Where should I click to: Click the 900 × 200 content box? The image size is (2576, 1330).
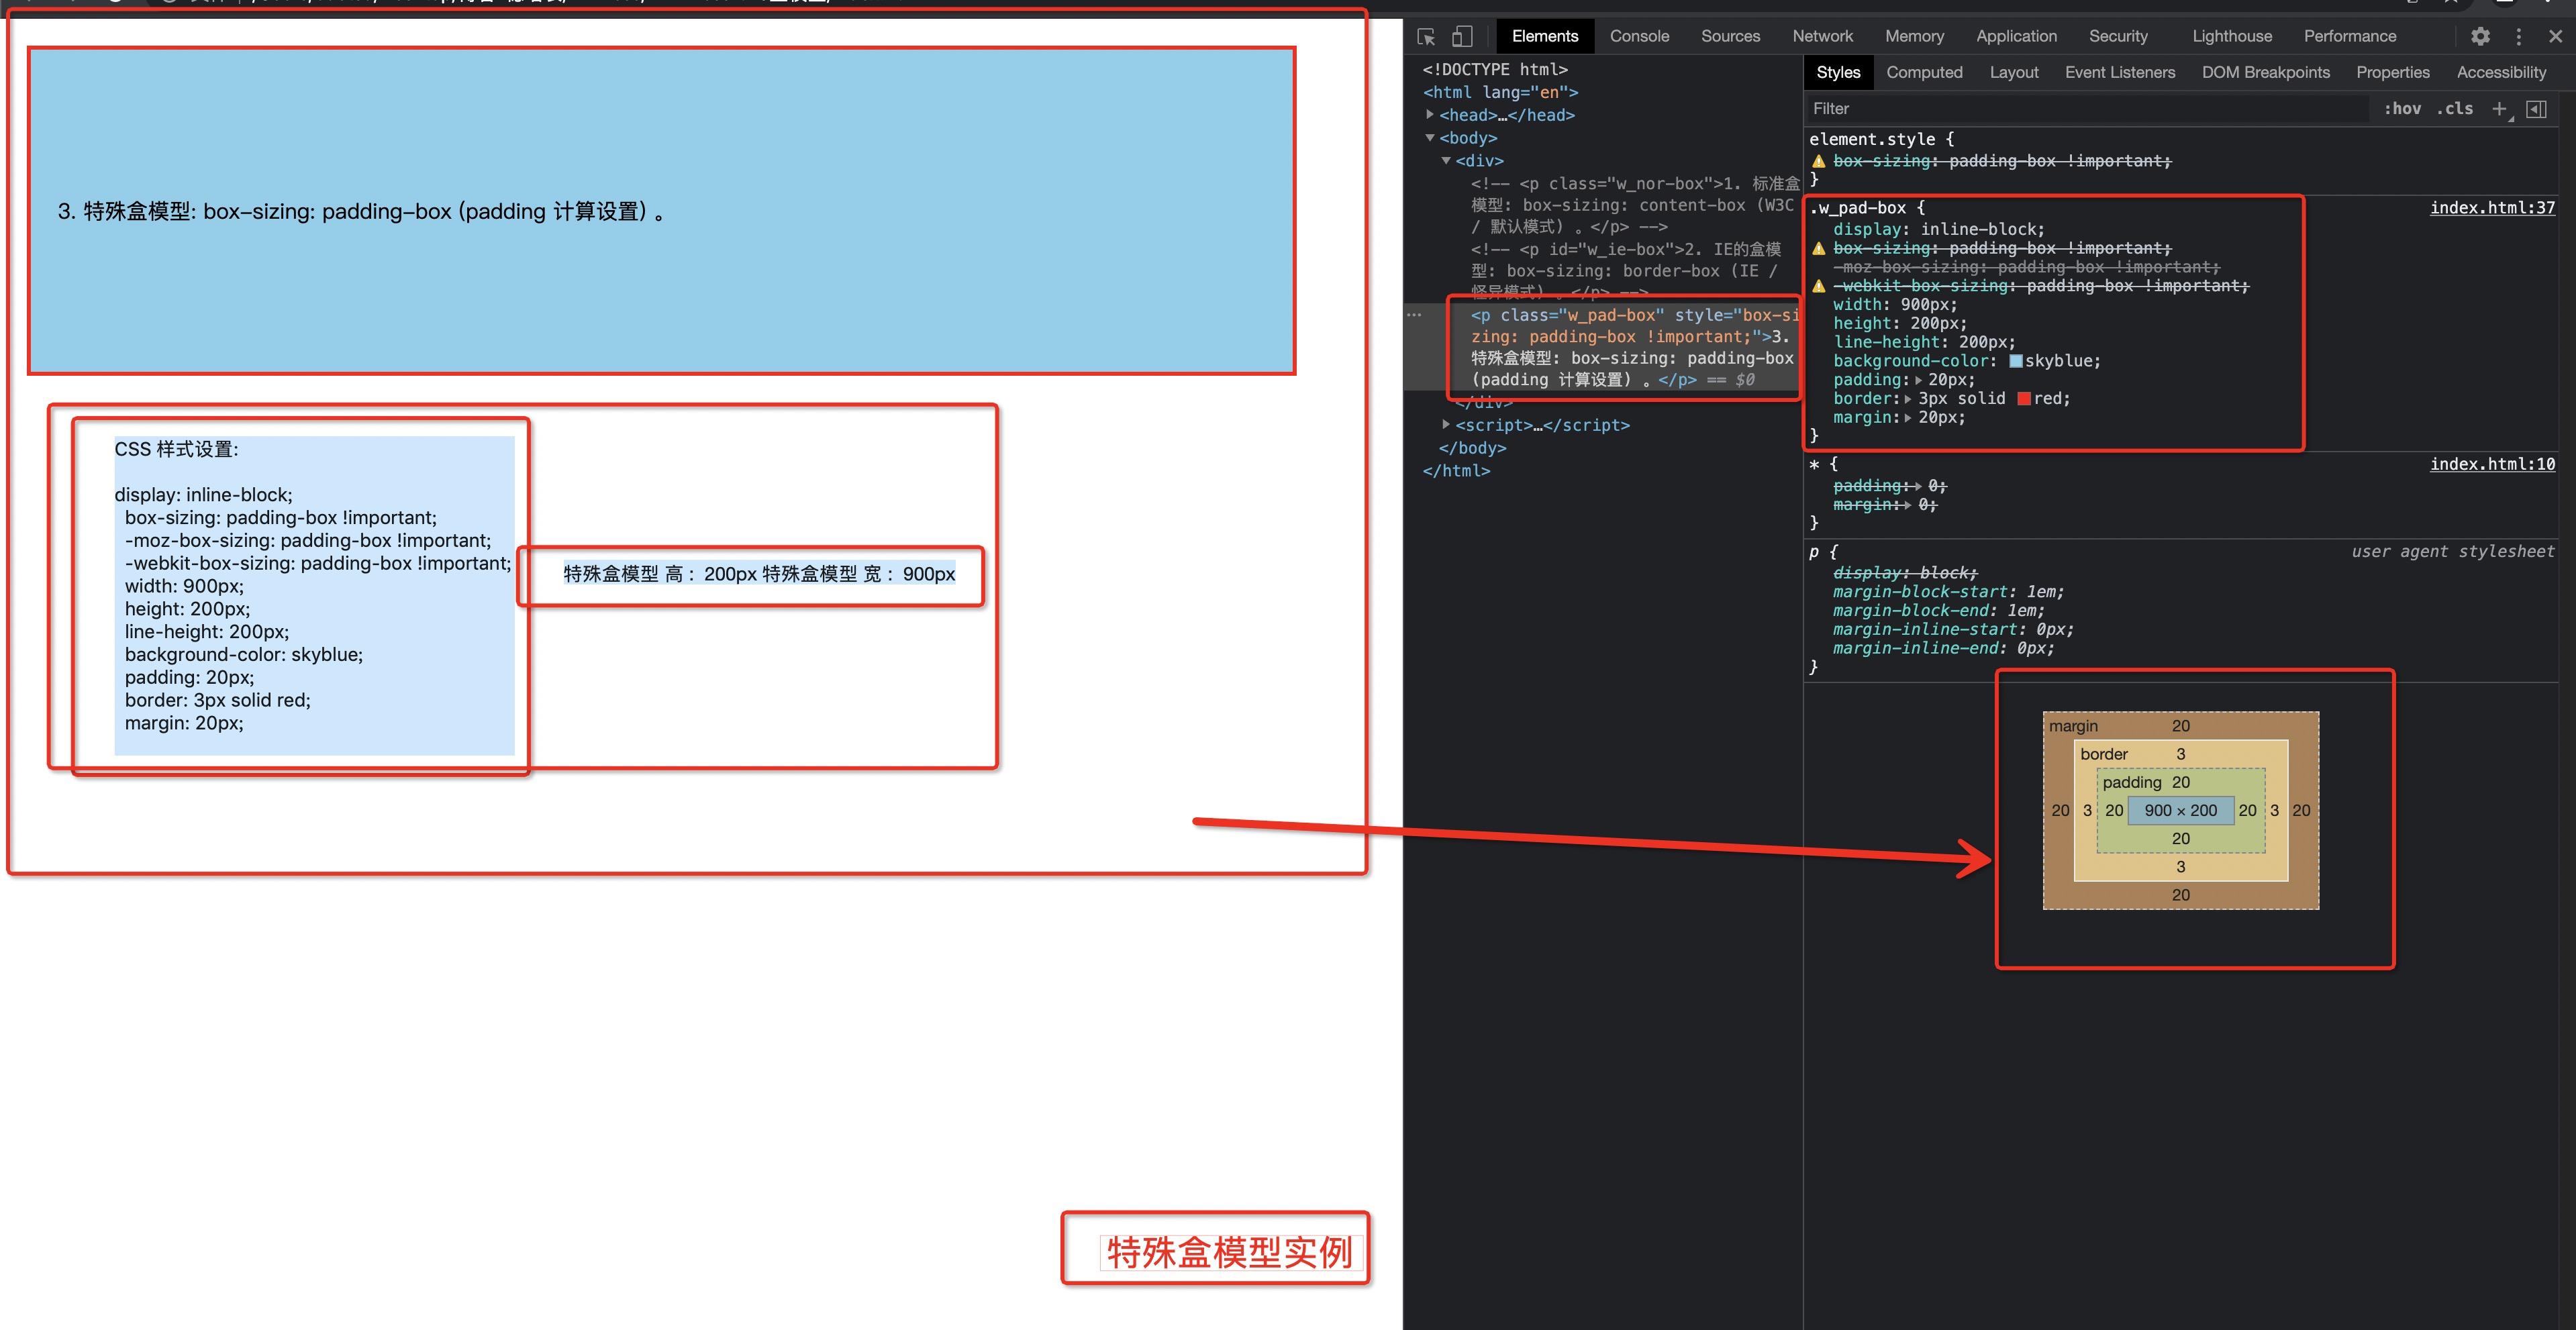pyautogui.click(x=2180, y=810)
